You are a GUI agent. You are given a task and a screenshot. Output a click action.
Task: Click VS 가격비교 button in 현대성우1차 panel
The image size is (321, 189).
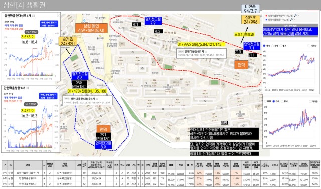coord(31,32)
